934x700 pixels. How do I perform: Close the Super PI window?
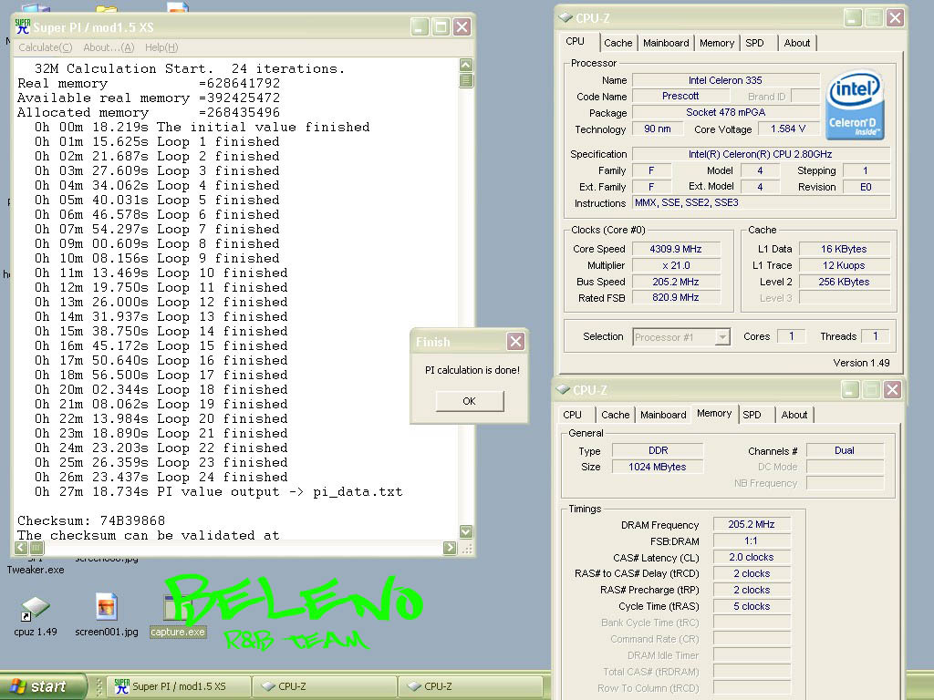pyautogui.click(x=462, y=26)
